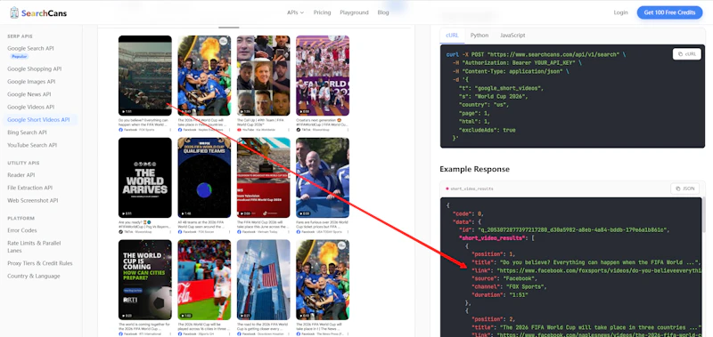Click the play badge on The World Arrives video
Image resolution: width=713 pixels, height=337 pixels.
click(x=126, y=213)
